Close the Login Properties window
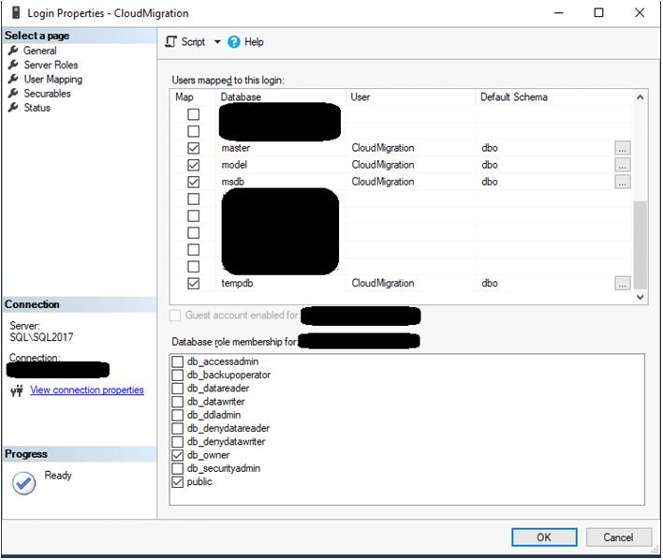Image resolution: width=663 pixels, height=560 pixels. coord(640,13)
